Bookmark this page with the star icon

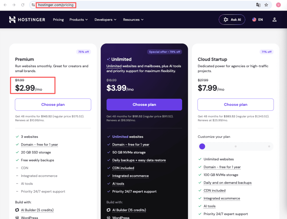tap(266, 5)
